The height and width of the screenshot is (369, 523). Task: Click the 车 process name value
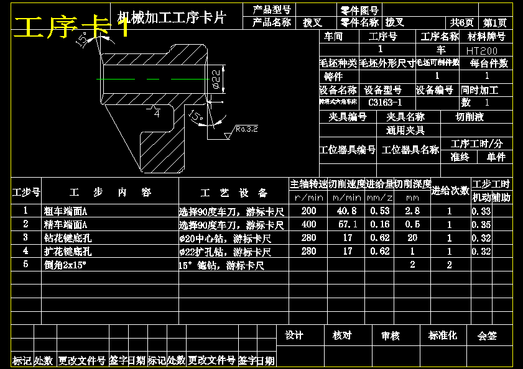pos(441,50)
